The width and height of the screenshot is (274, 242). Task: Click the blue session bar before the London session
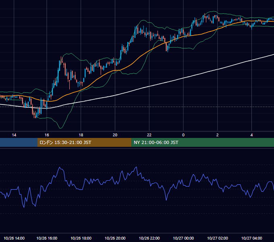(x=19, y=142)
